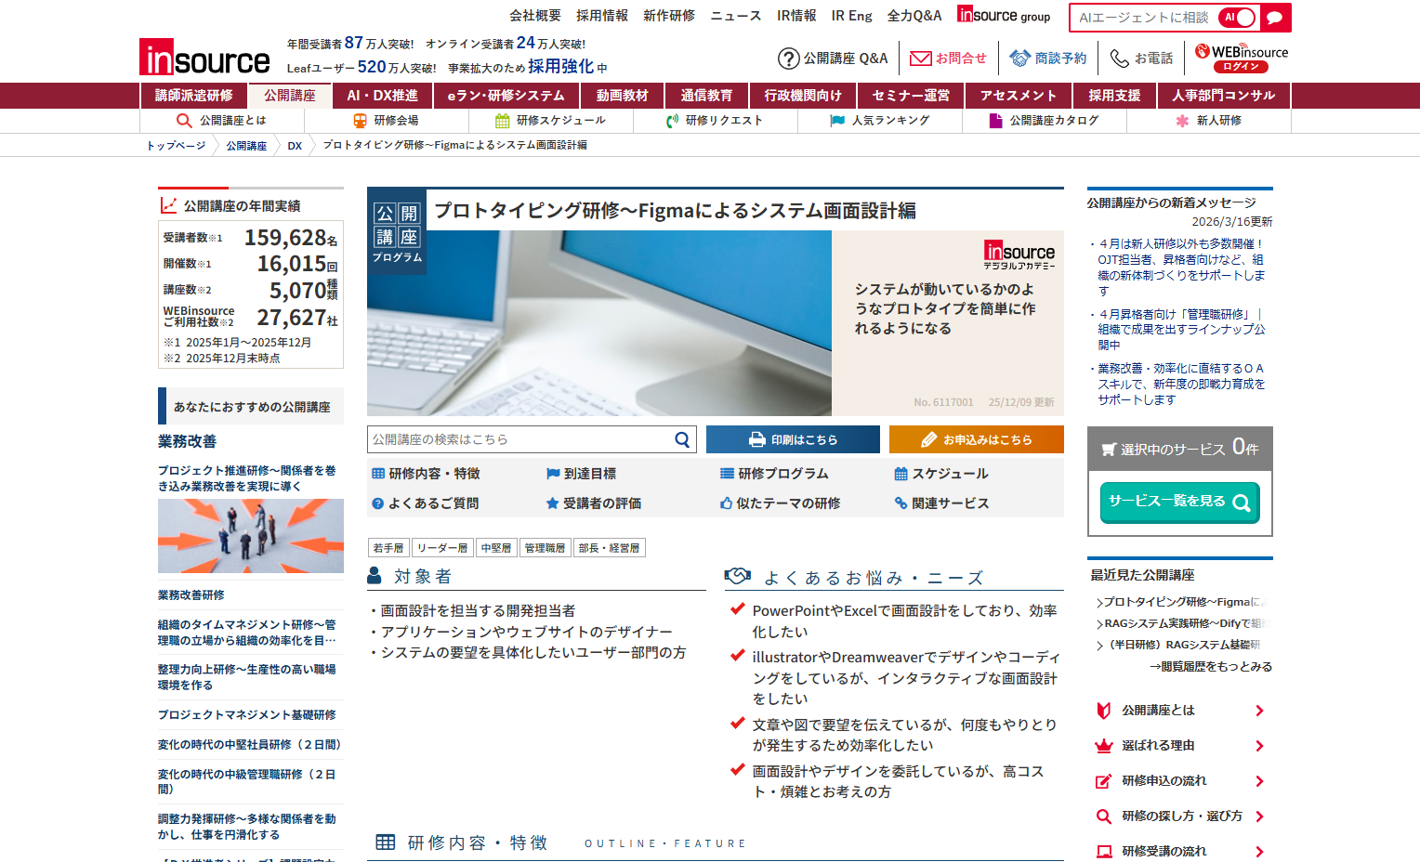Open the AI・DX推進 navigation tab
1420x862 pixels.
pos(382,96)
